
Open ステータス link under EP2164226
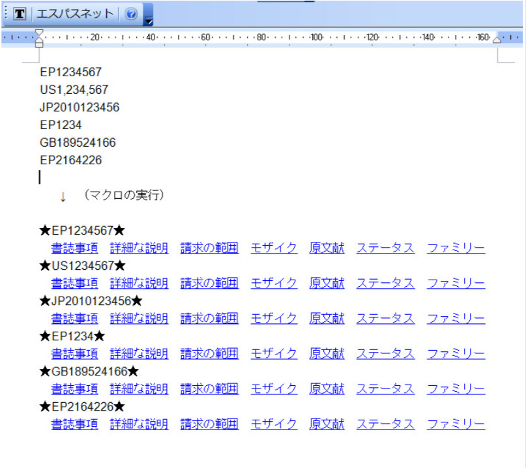pos(385,424)
